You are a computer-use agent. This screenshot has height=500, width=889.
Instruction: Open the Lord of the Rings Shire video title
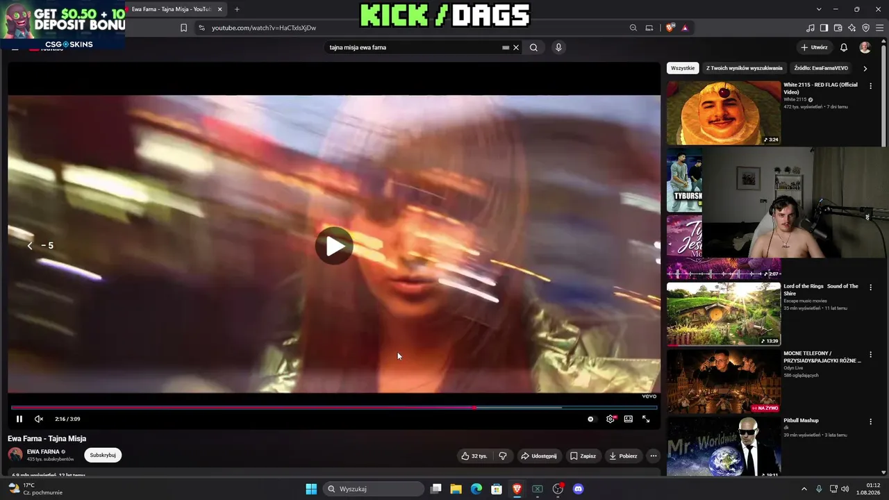point(821,290)
